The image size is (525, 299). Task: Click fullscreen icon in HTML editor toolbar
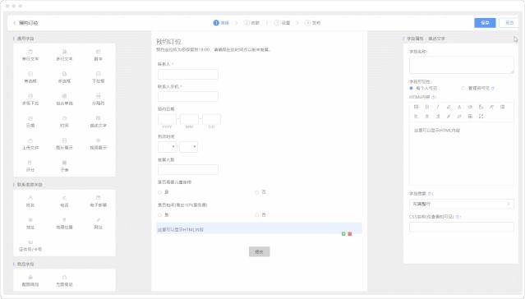[481, 116]
